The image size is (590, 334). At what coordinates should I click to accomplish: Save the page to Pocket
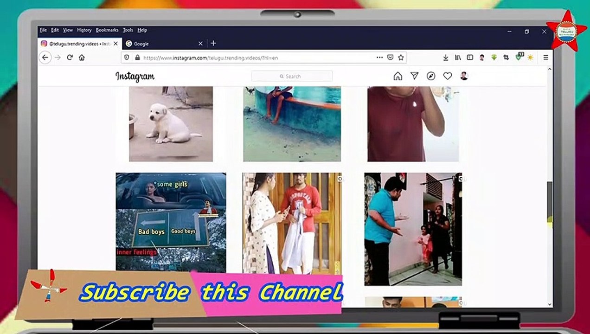[391, 58]
